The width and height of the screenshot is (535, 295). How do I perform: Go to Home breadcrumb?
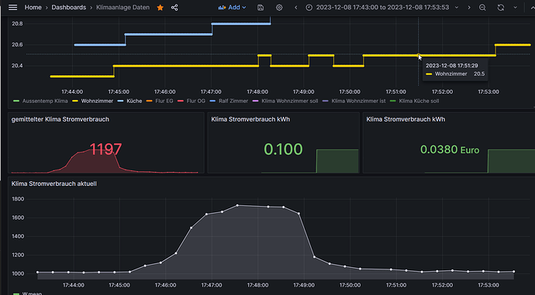point(33,7)
